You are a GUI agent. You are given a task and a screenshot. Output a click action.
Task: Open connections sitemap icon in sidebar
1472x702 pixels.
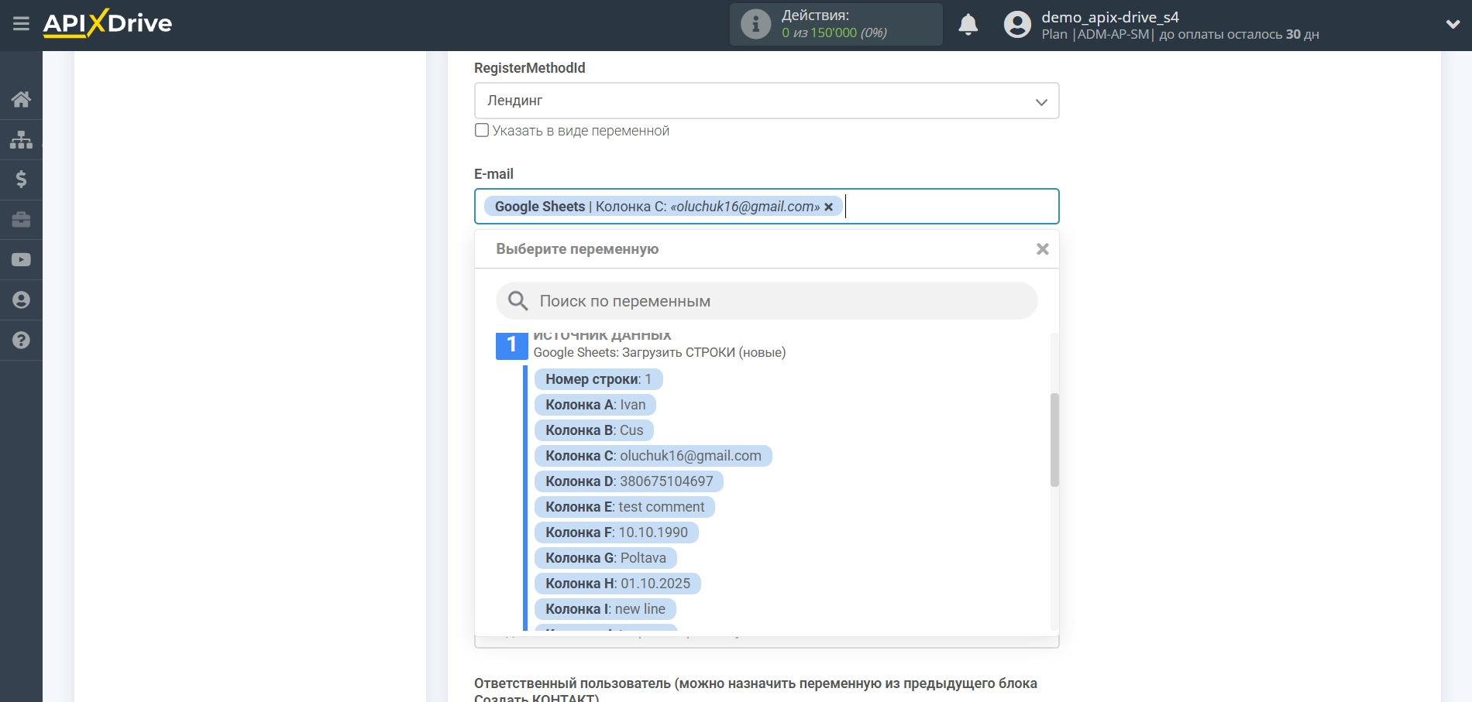click(x=21, y=139)
